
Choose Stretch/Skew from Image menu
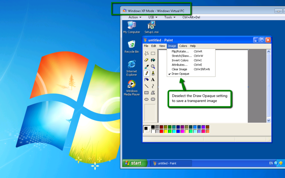[x=191, y=56]
